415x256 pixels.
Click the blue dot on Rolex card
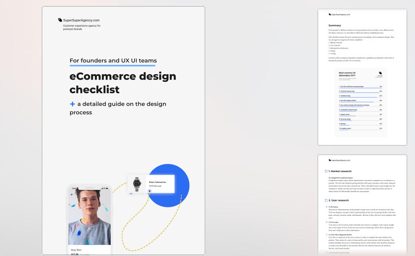click(149, 191)
